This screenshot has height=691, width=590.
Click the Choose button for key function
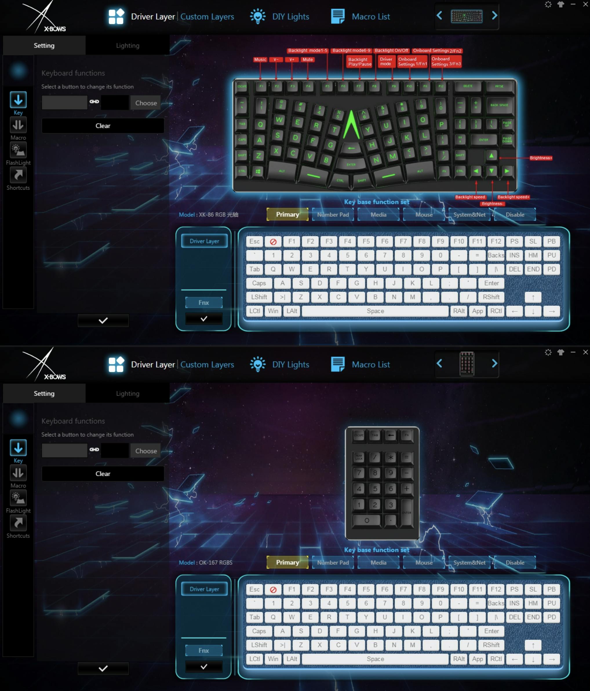(146, 102)
